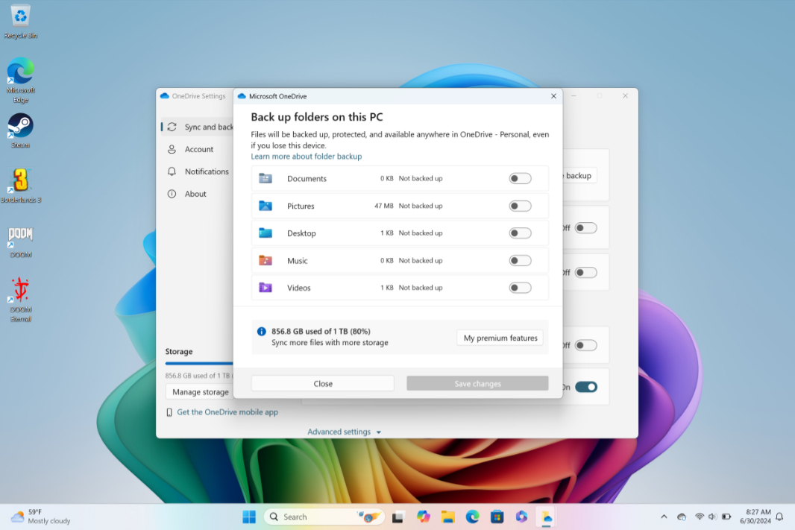Enable backup for the Videos folder
This screenshot has width=795, height=530.
520,288
